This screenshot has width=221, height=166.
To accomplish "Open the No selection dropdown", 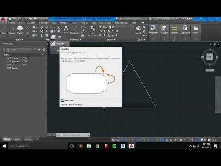I will pyautogui.click(x=17, y=50).
